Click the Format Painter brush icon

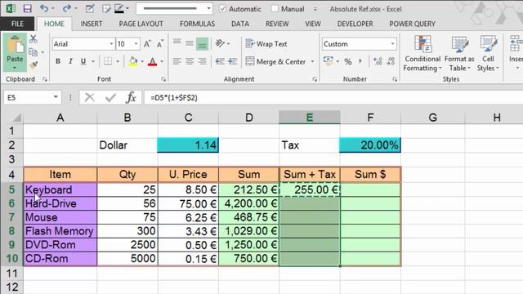(x=33, y=65)
